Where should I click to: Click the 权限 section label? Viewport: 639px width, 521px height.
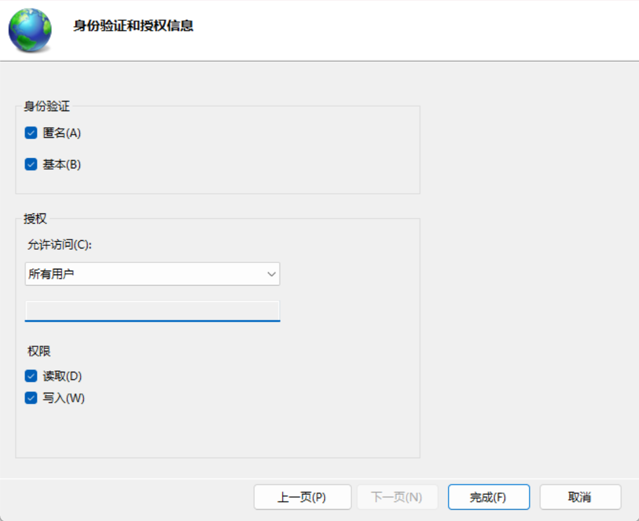pyautogui.click(x=39, y=351)
